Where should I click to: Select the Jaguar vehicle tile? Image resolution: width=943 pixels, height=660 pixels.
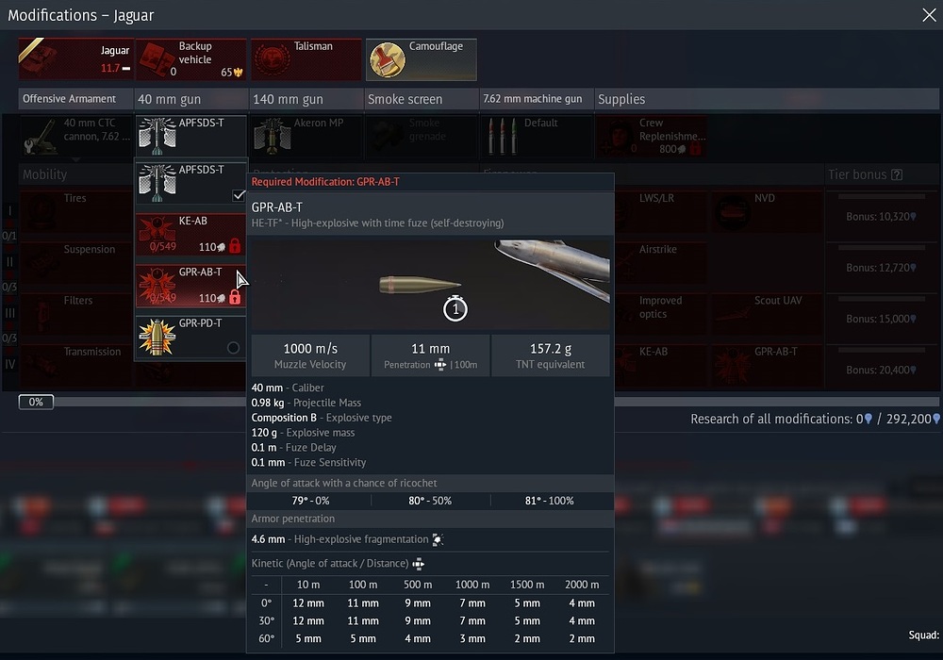coord(75,59)
